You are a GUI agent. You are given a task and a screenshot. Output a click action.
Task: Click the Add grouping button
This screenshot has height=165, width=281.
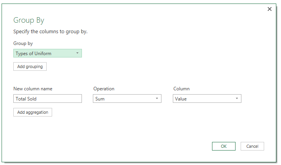coord(30,66)
